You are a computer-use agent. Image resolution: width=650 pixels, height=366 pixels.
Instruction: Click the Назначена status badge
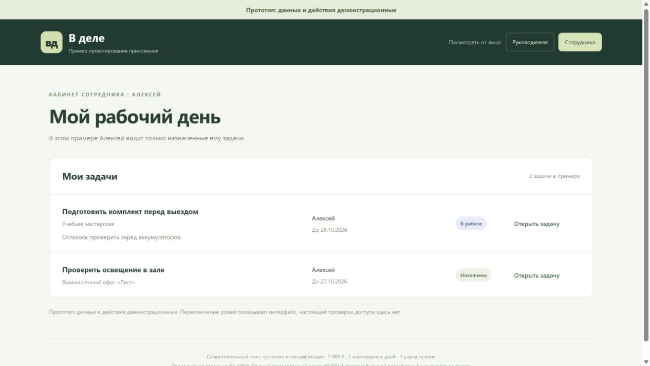[473, 275]
